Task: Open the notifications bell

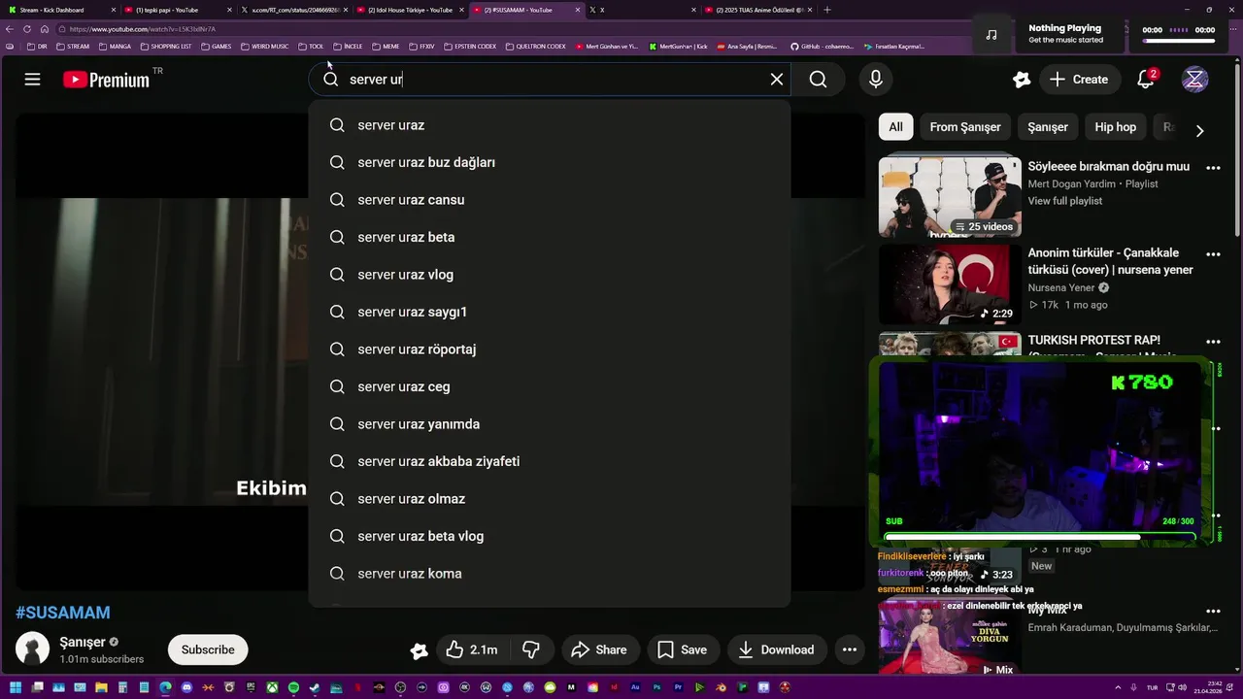Action: 1146,80
